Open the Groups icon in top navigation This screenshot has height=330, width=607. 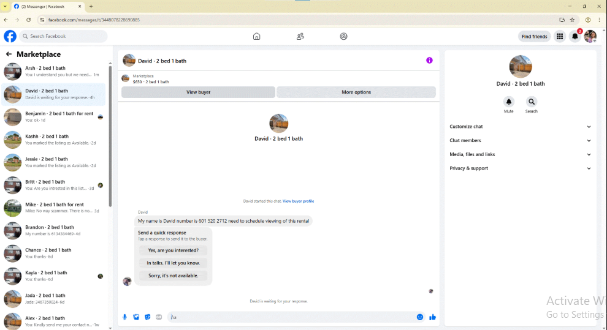(x=343, y=36)
